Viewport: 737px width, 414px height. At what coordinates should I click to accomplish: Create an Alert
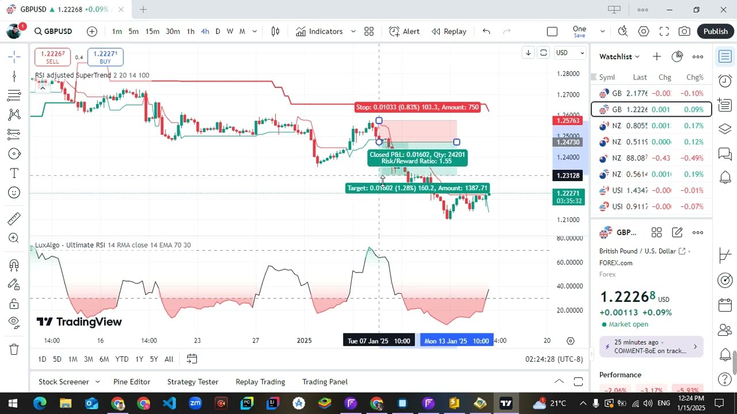tap(404, 32)
